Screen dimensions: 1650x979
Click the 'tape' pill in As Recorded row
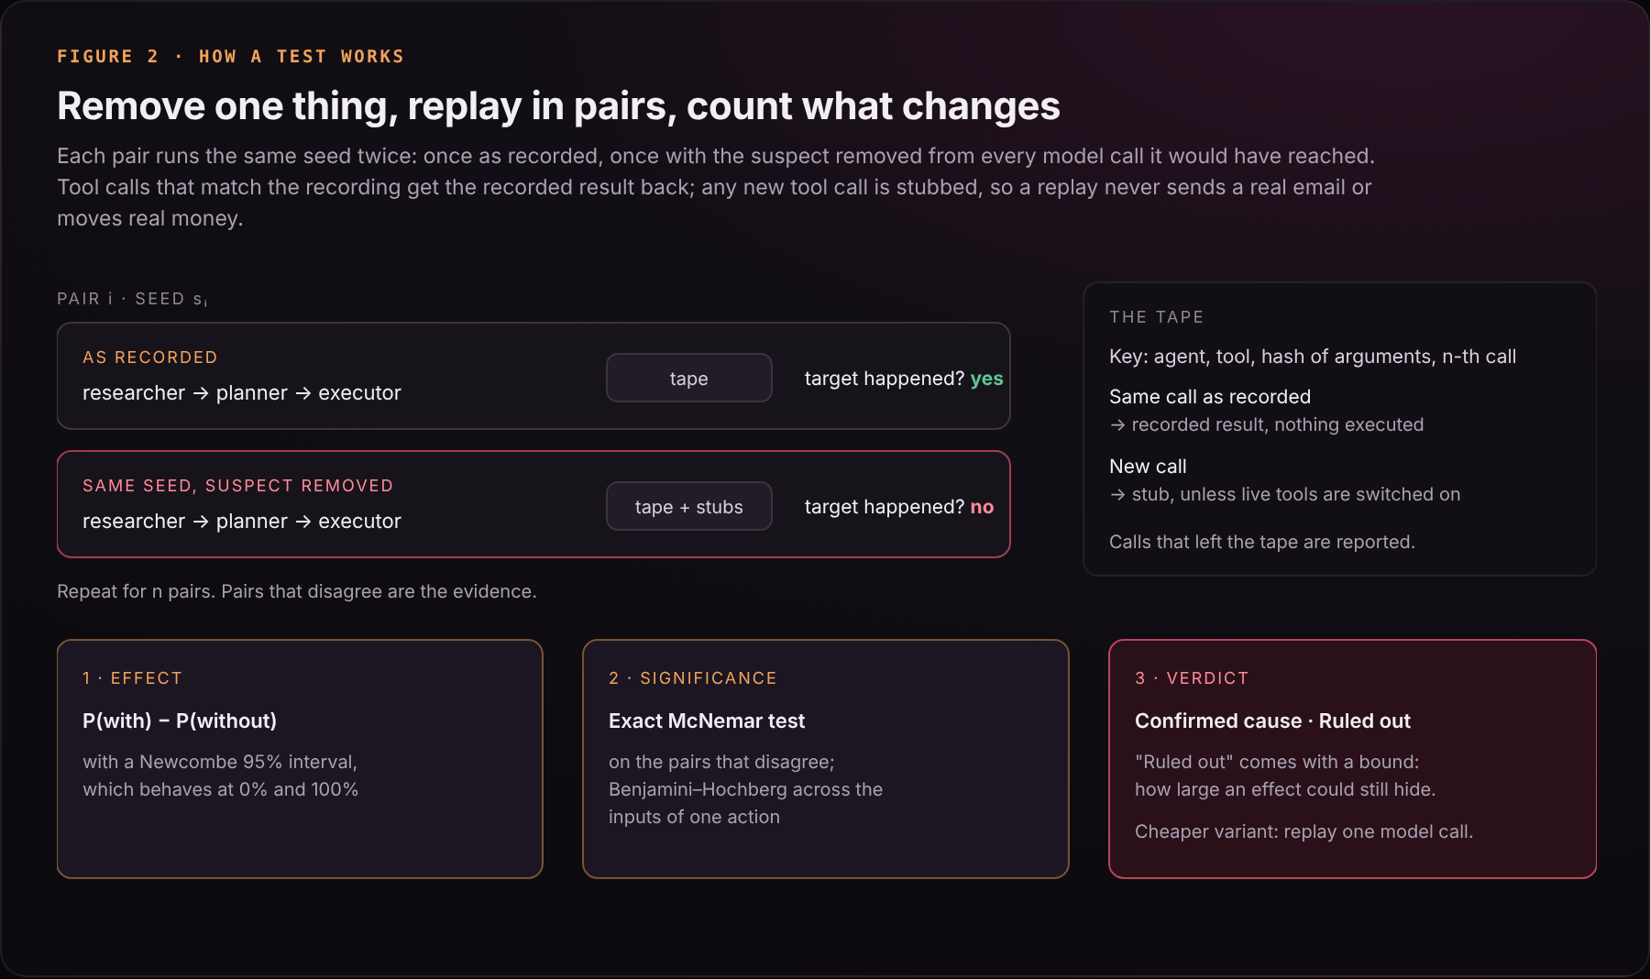pyautogui.click(x=688, y=378)
